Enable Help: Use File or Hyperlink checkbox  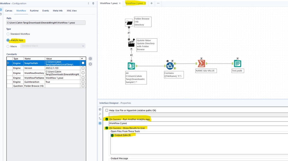point(107,110)
